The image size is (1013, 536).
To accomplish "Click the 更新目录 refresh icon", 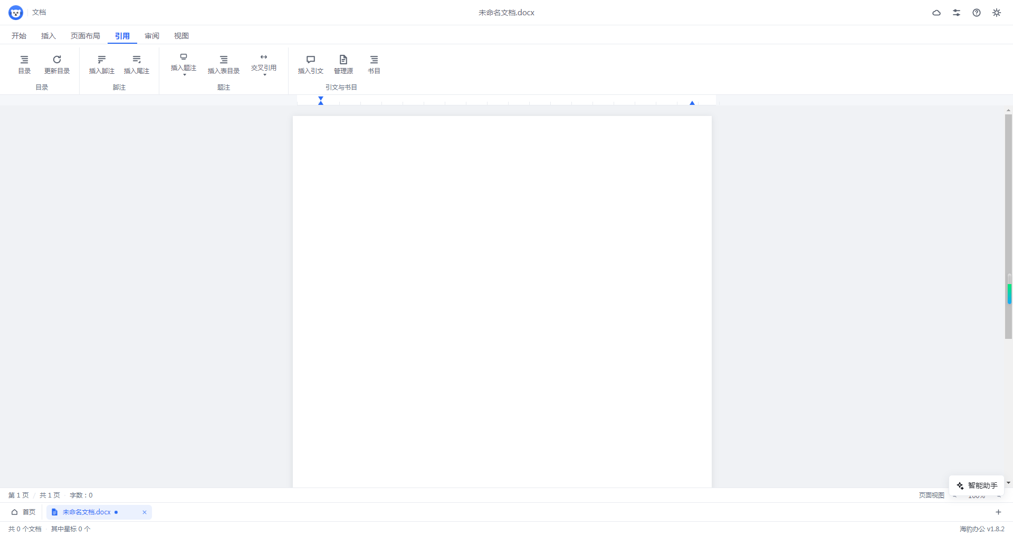I will coord(57,60).
